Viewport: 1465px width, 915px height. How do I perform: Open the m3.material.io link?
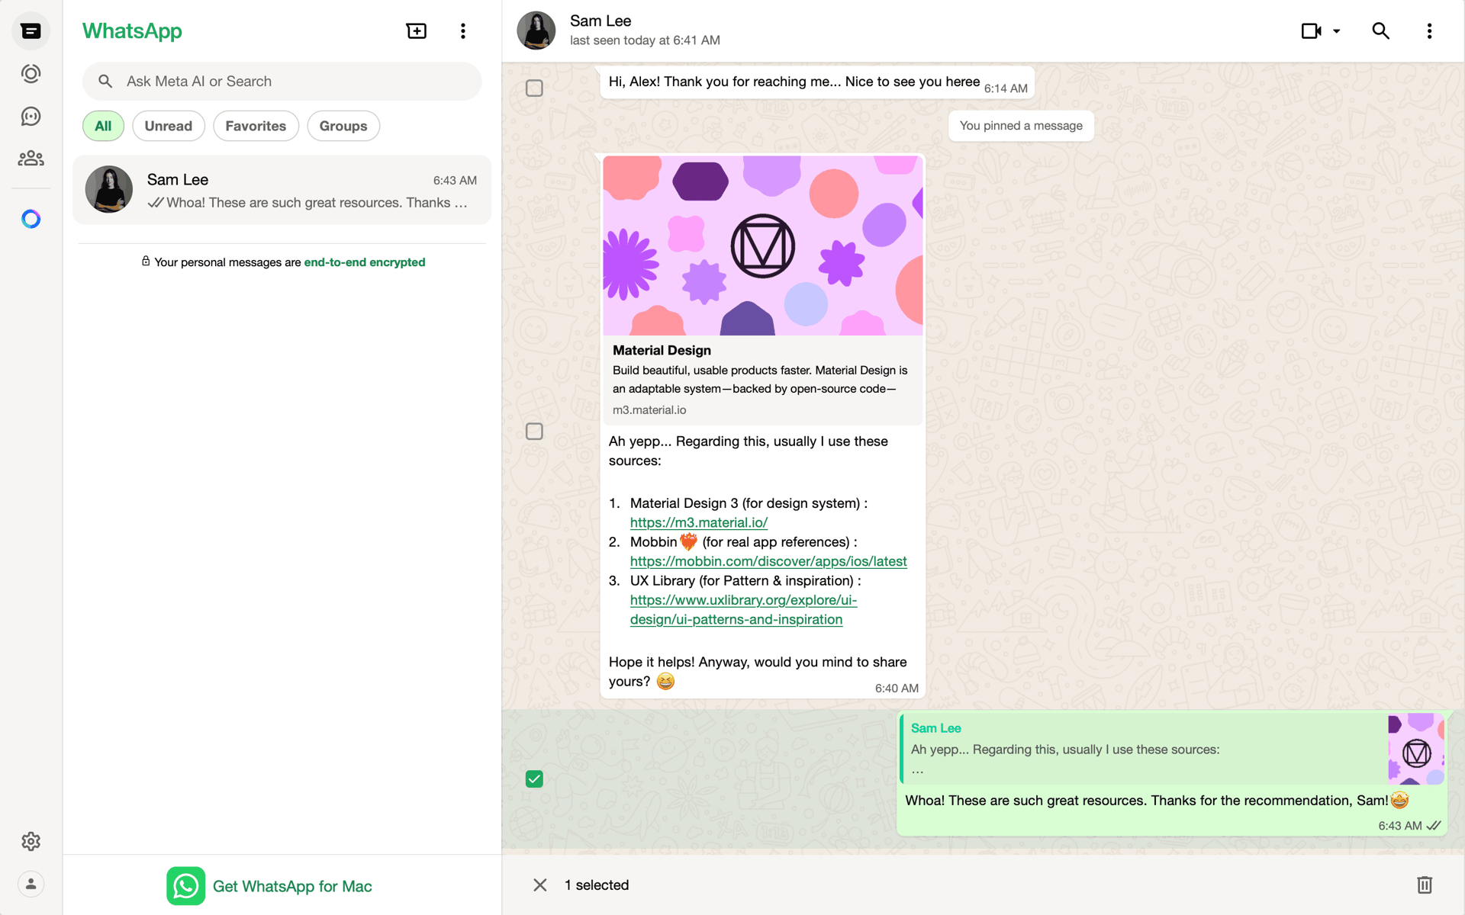(x=699, y=522)
